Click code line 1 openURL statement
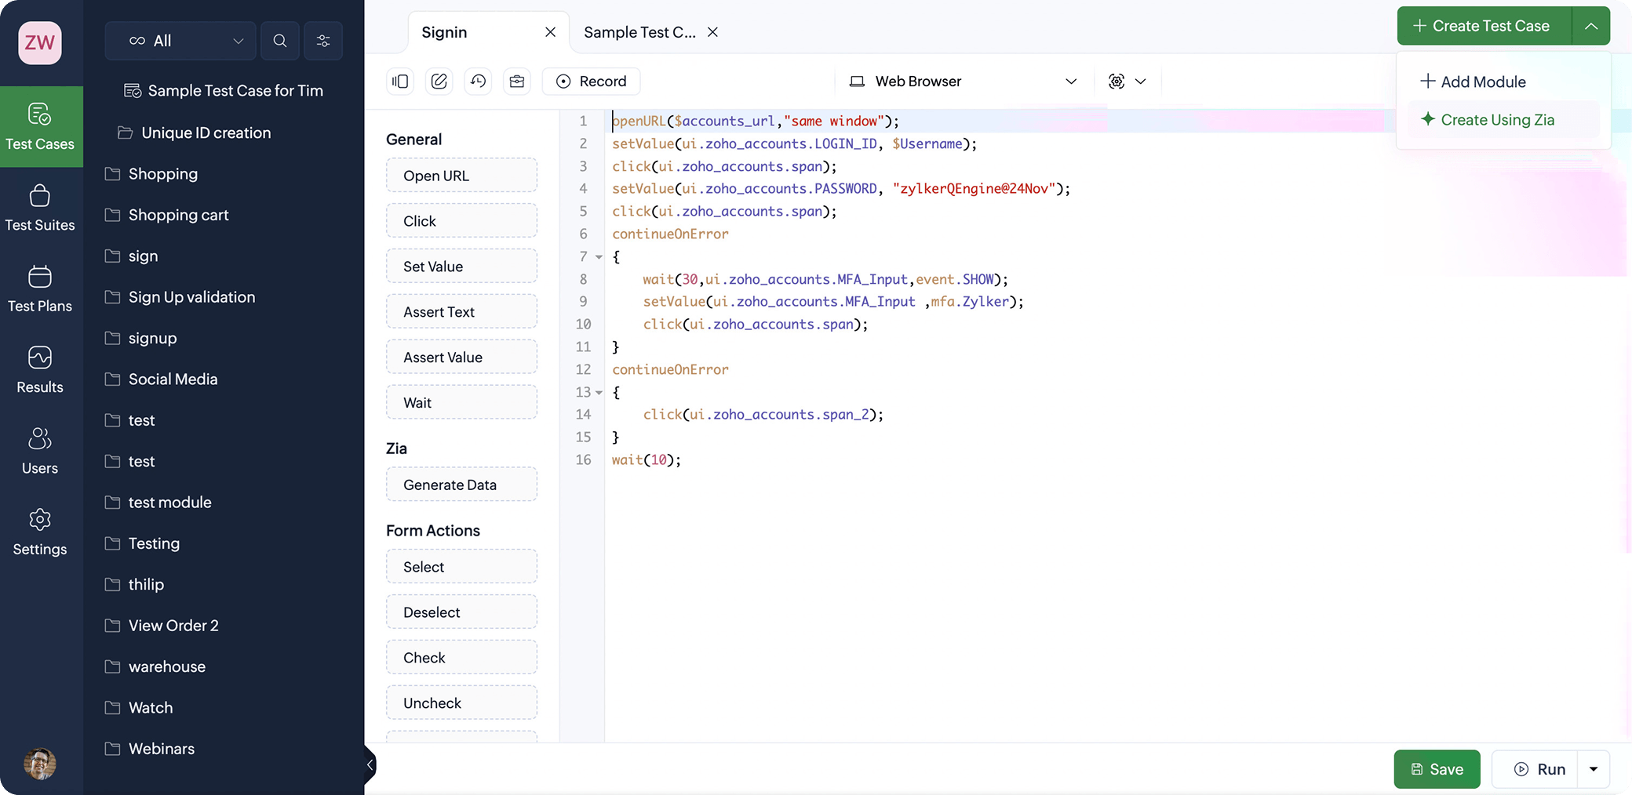The image size is (1632, 795). (x=756, y=121)
